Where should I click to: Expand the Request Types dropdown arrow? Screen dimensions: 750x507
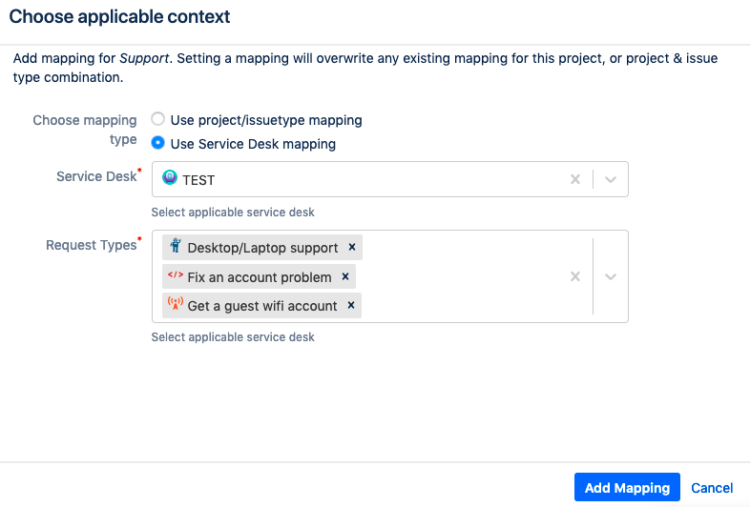(612, 276)
